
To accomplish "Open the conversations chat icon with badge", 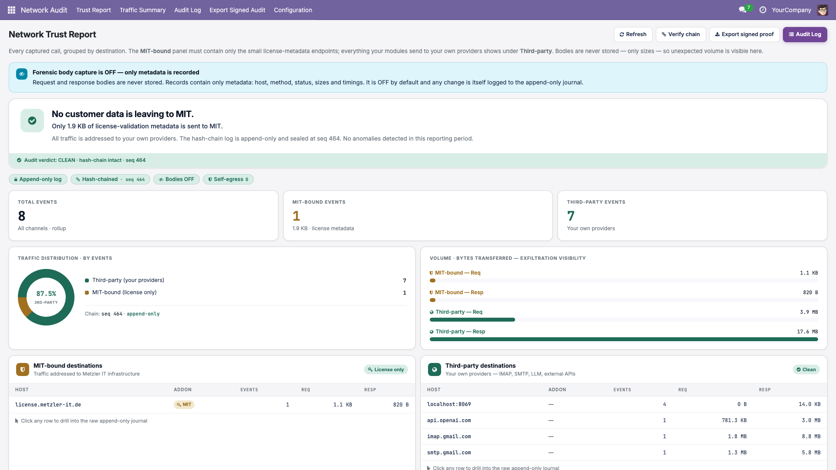I will pos(742,10).
